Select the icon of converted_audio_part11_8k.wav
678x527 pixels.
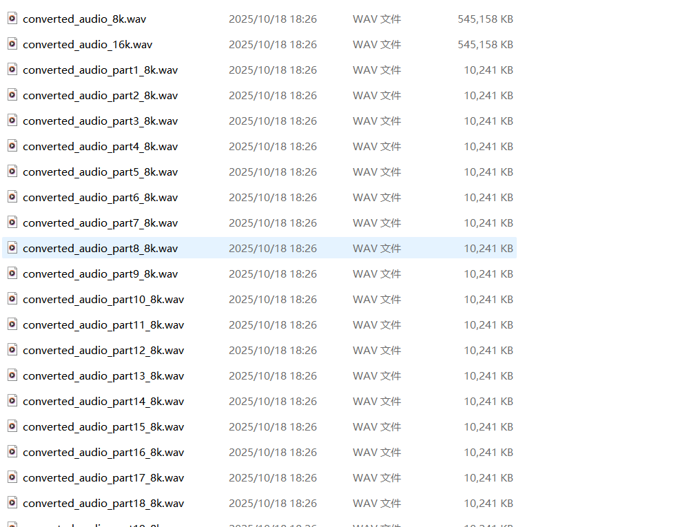click(x=12, y=324)
